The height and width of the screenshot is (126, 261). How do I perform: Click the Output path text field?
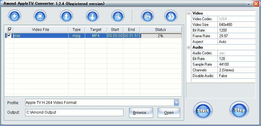[74, 112]
